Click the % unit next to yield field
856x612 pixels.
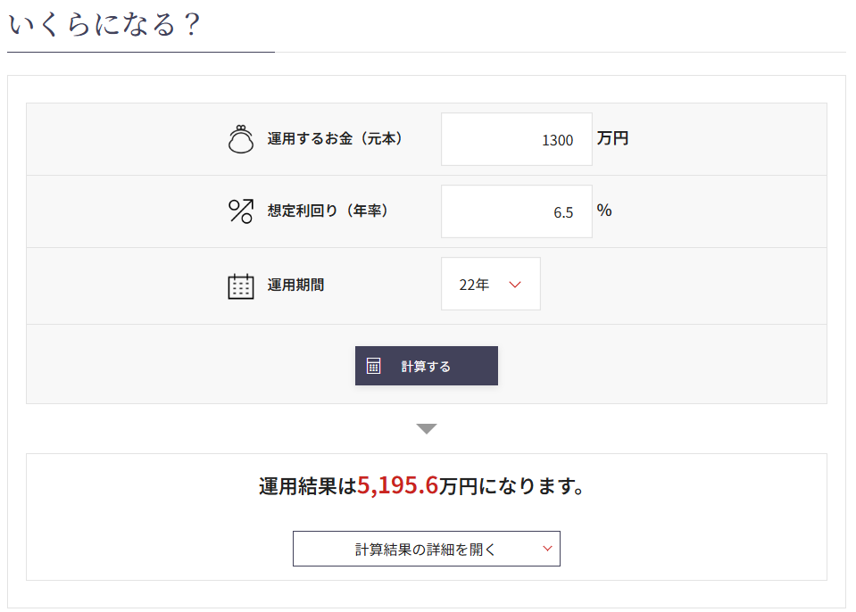click(604, 211)
